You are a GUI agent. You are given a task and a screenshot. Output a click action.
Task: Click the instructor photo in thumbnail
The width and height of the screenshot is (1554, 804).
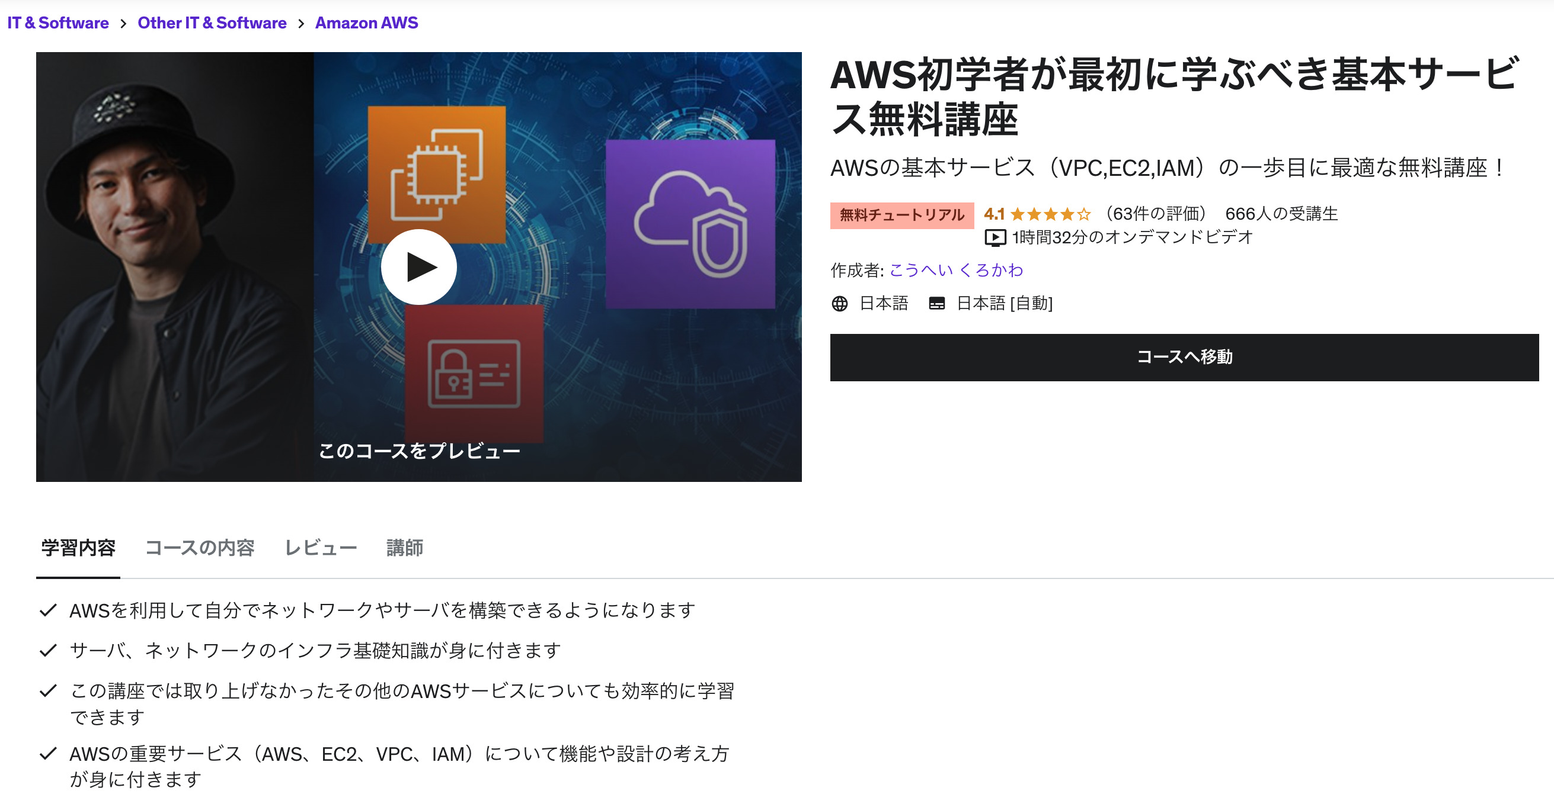(175, 266)
